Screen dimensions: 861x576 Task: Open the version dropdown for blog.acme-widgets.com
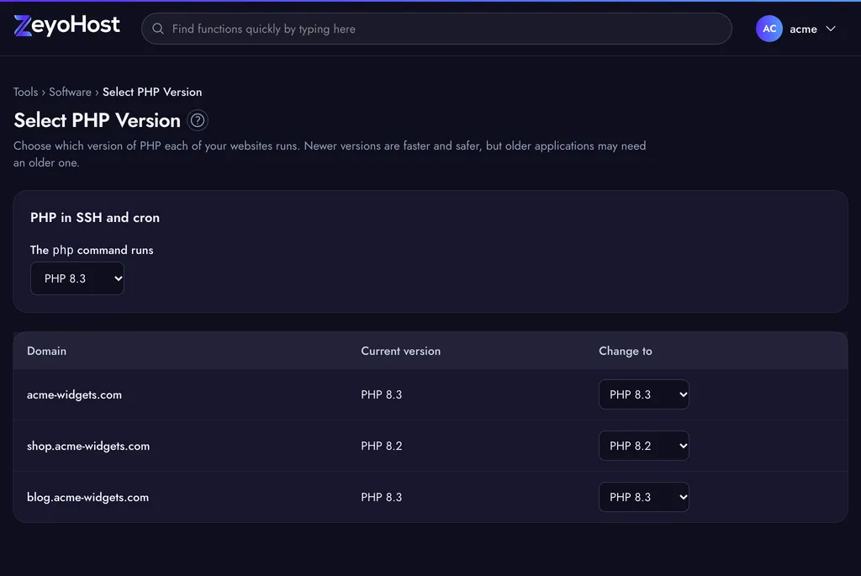643,497
